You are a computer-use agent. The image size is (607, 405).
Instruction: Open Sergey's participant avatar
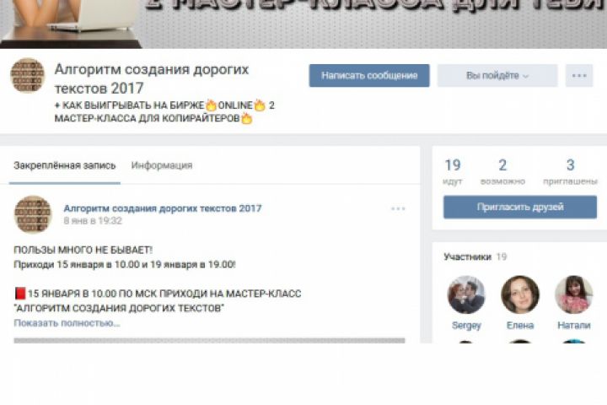click(x=466, y=294)
